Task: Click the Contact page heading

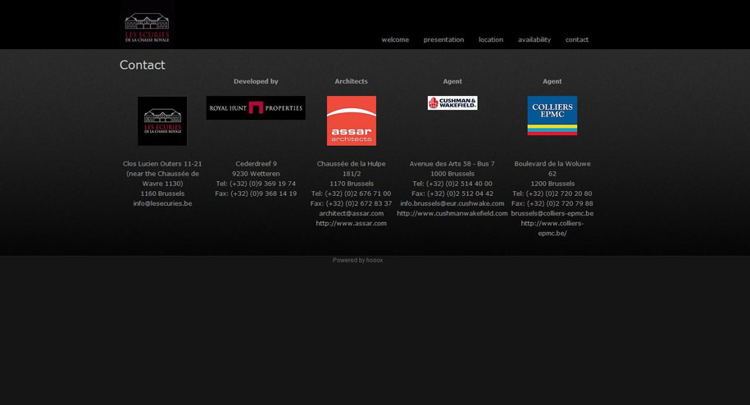Action: 142,65
